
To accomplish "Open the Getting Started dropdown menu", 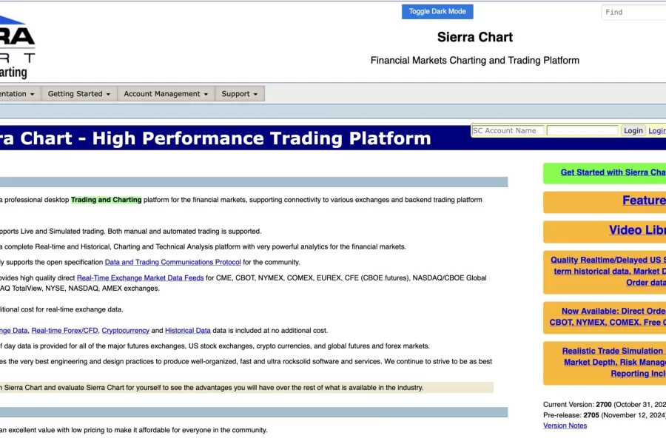I will [x=79, y=93].
